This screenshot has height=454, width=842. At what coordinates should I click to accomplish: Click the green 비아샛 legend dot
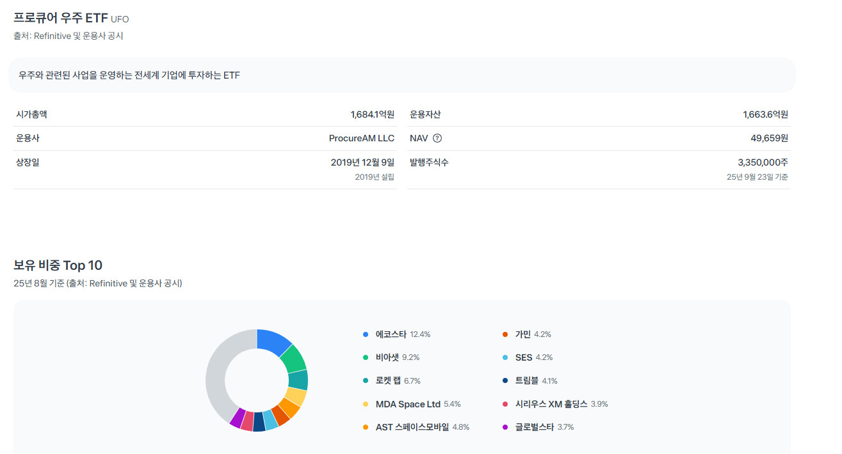(366, 357)
